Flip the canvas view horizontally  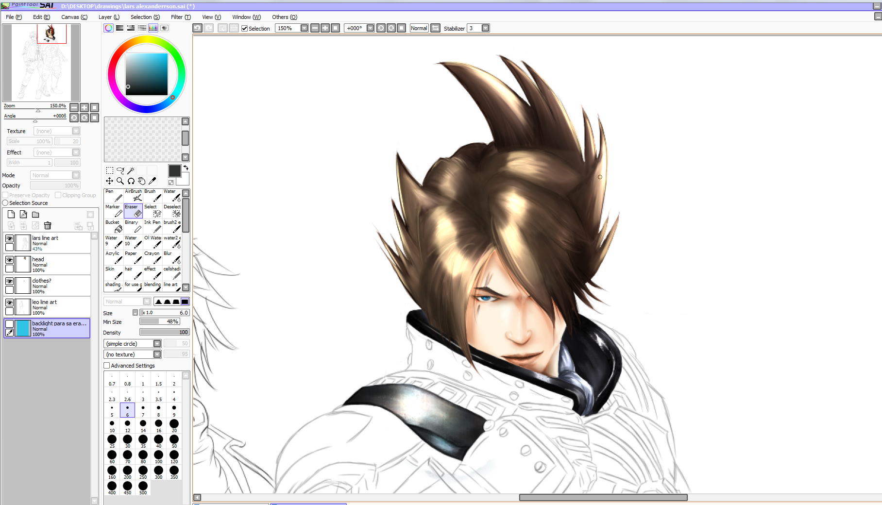(x=435, y=28)
